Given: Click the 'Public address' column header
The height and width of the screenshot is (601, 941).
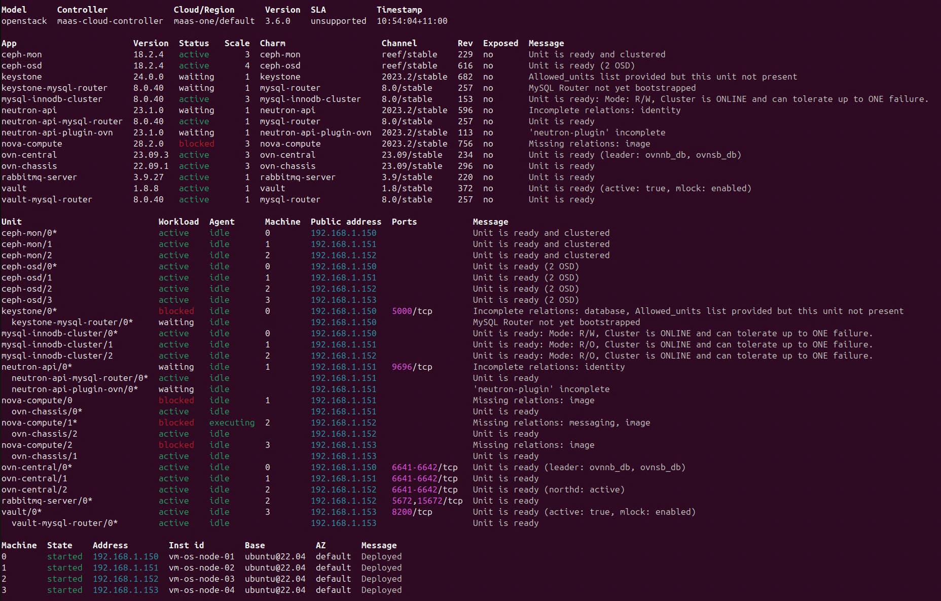Looking at the screenshot, I should [346, 222].
